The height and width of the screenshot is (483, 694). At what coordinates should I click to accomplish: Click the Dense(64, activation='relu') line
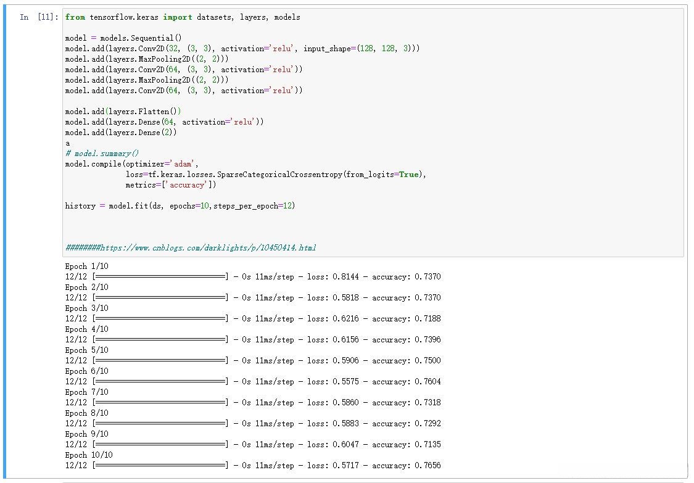[x=164, y=122]
